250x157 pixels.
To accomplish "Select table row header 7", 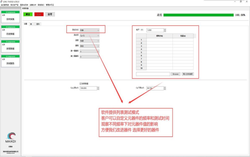I will click(141, 59).
